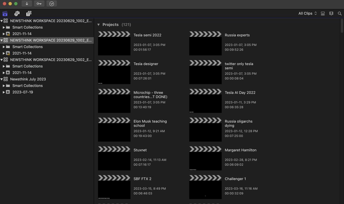Select the highlighted NEWSTHINK WORKSPACE library row
The width and height of the screenshot is (344, 204).
[47, 40]
